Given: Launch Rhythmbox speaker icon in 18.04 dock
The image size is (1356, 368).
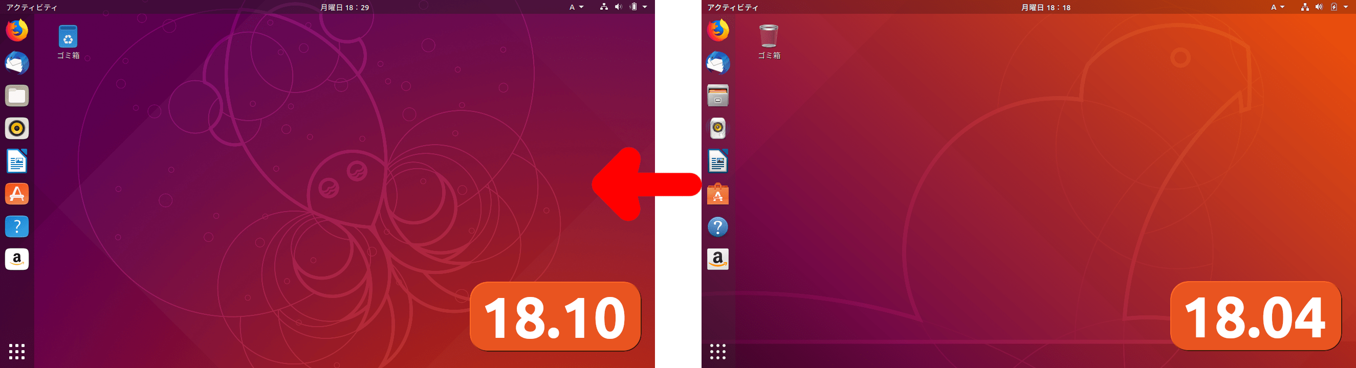Looking at the screenshot, I should point(718,128).
